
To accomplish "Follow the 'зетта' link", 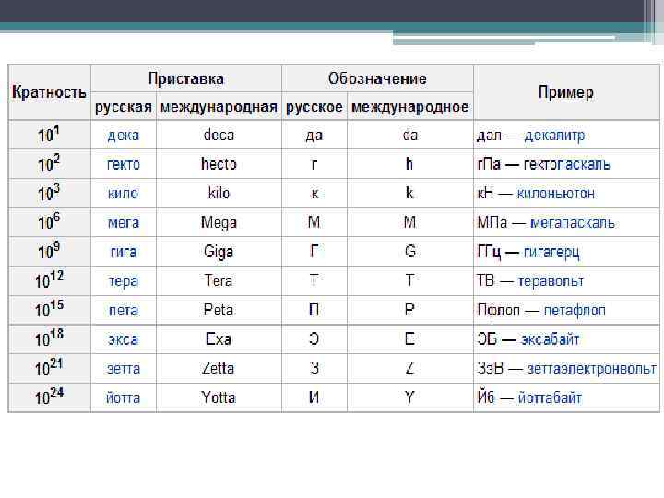I will pos(124,368).
